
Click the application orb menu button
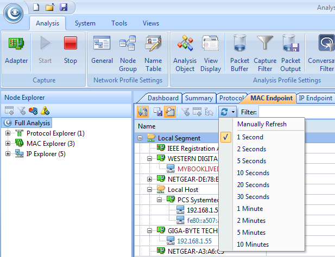point(14,13)
